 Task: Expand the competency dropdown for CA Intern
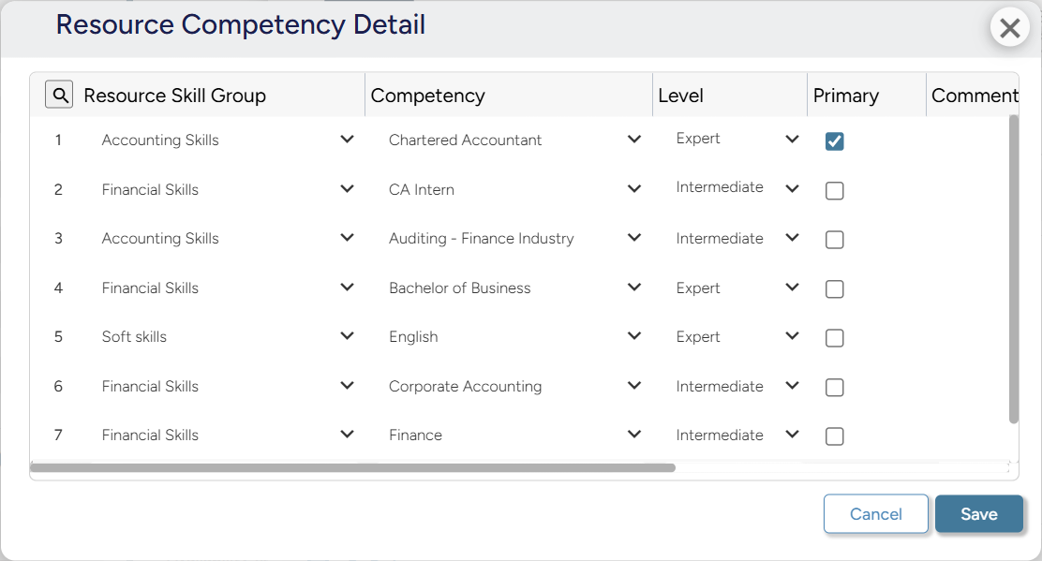point(634,190)
